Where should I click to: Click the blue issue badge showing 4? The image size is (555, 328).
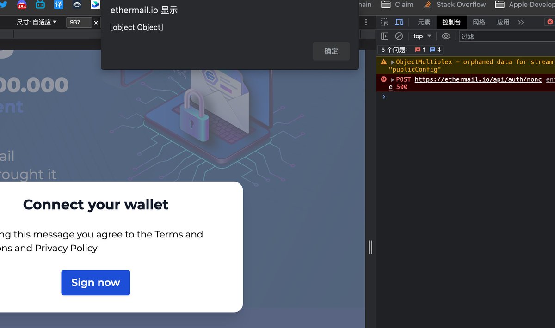point(435,49)
